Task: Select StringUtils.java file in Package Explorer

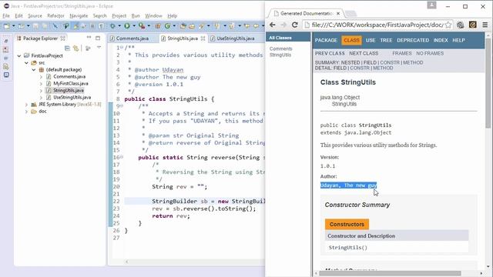Action: tap(69, 91)
